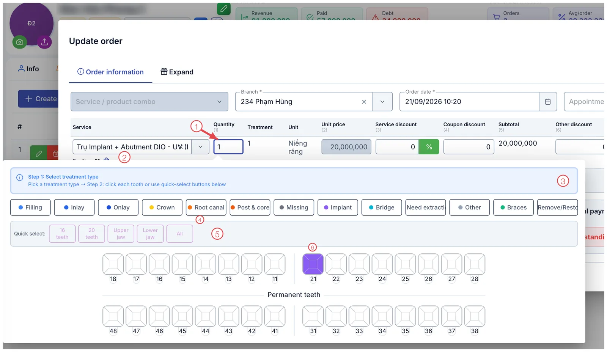Select tooth 36 in the chart
The image size is (607, 352).
tap(428, 316)
